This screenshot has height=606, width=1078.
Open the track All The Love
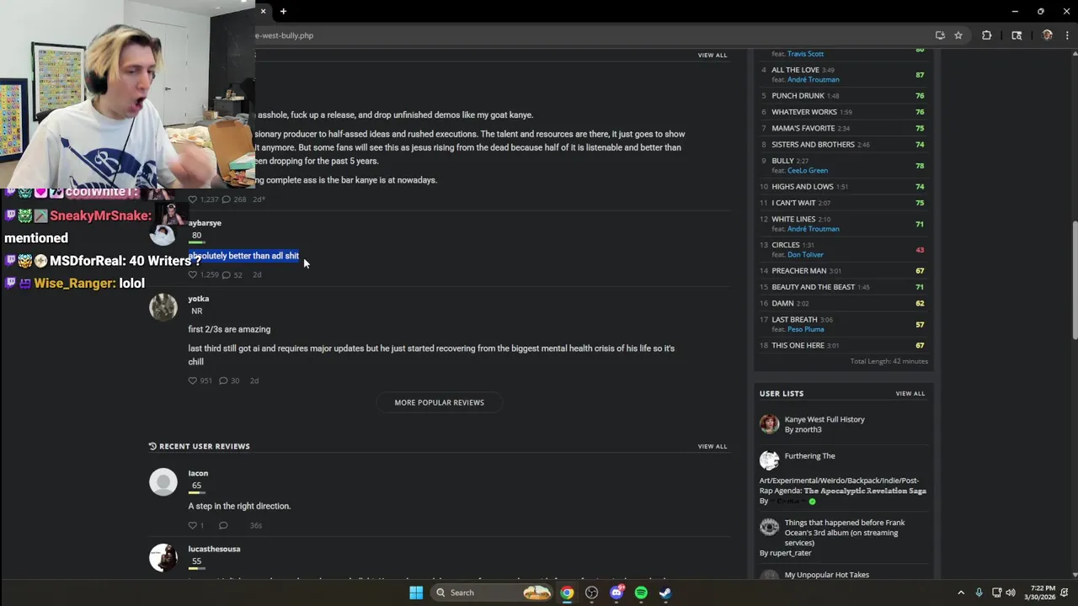795,70
